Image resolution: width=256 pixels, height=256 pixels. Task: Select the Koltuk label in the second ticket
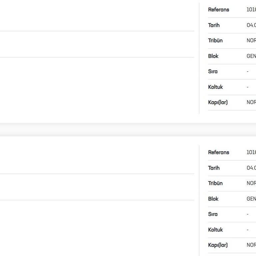click(215, 230)
